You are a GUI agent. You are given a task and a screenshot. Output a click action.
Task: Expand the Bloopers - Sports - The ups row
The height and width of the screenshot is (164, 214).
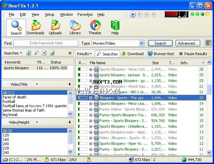91,98
